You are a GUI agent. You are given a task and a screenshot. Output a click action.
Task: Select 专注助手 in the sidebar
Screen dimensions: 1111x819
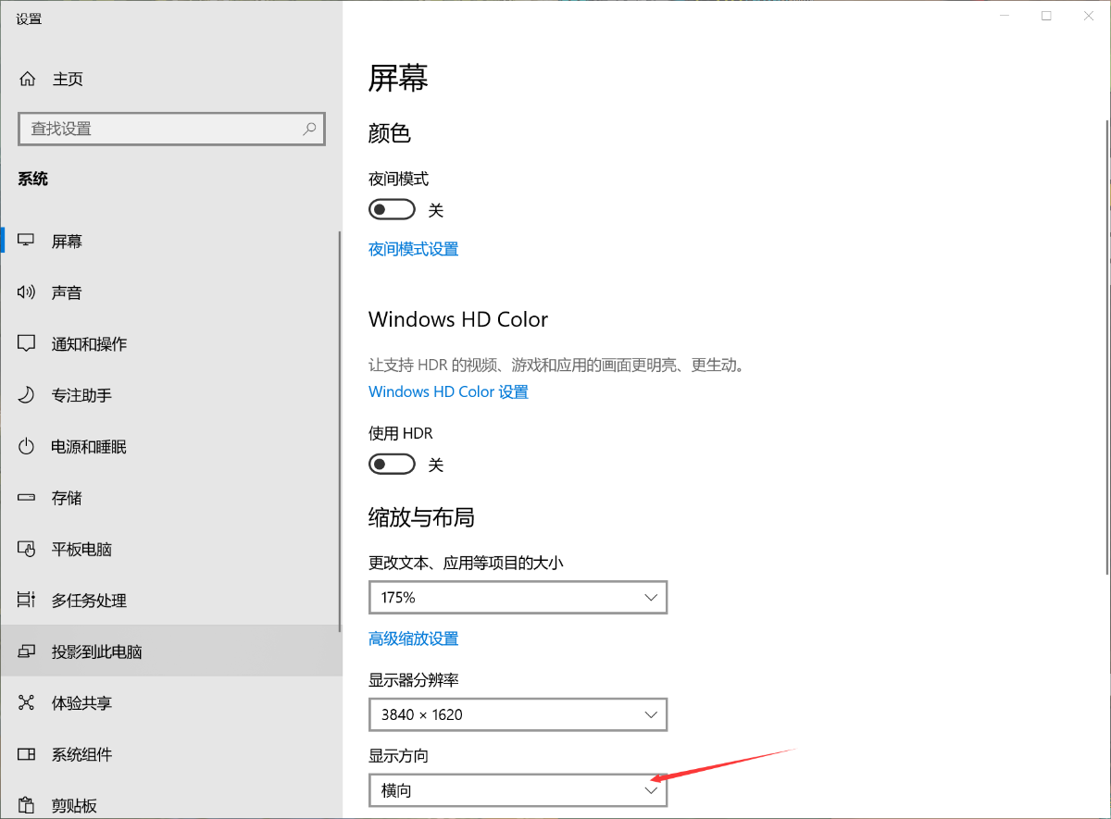coord(171,395)
